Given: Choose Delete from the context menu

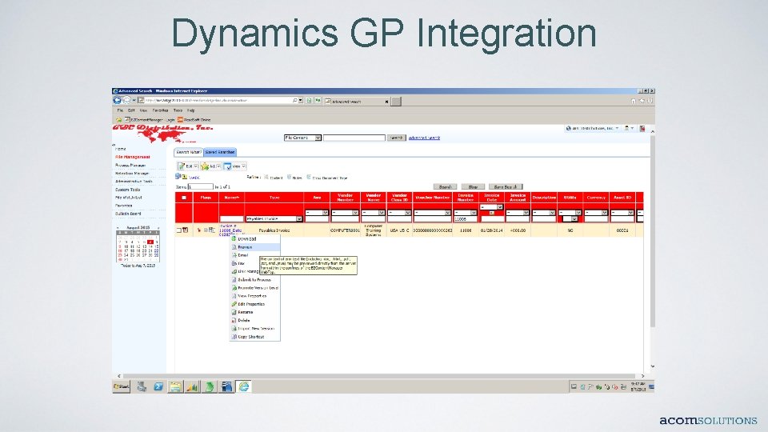Looking at the screenshot, I should pos(254,320).
